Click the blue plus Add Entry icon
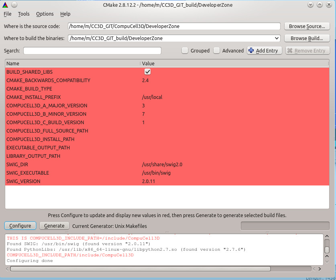This screenshot has height=280, width=336. coord(251,50)
